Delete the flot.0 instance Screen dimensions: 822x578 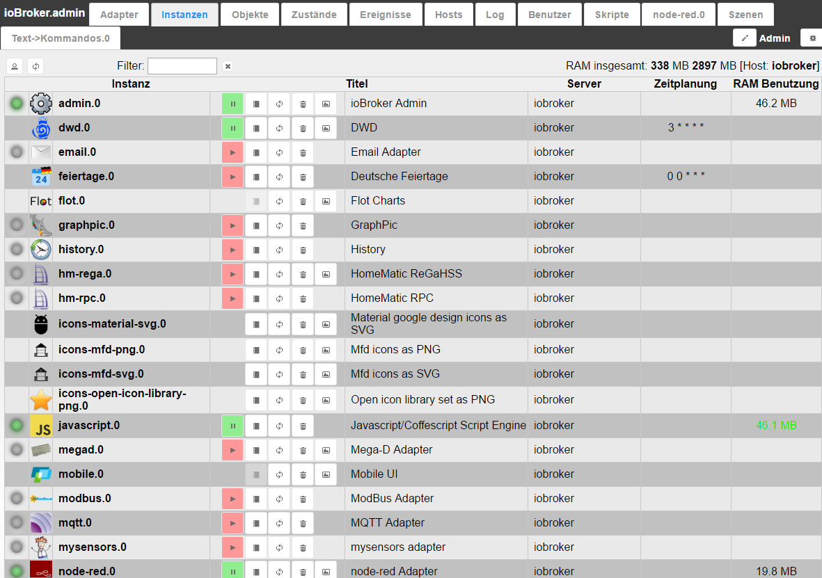303,201
